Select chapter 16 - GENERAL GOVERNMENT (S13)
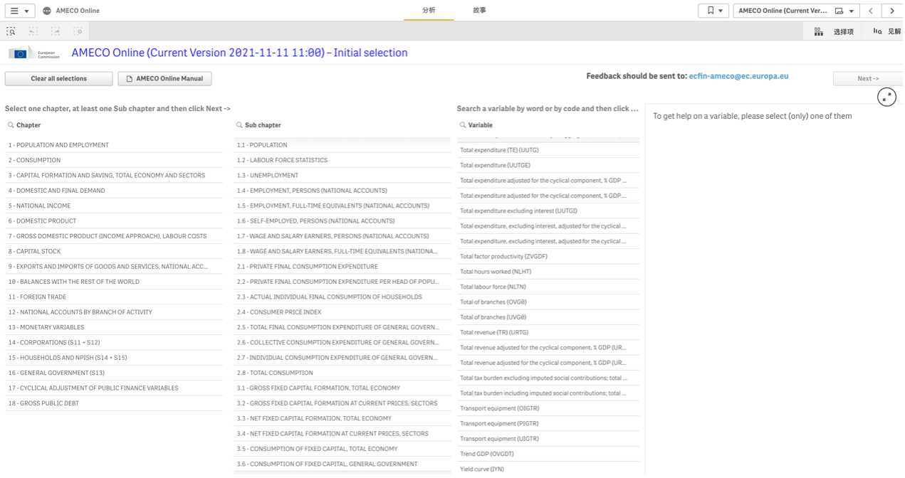The image size is (905, 478). [x=114, y=373]
